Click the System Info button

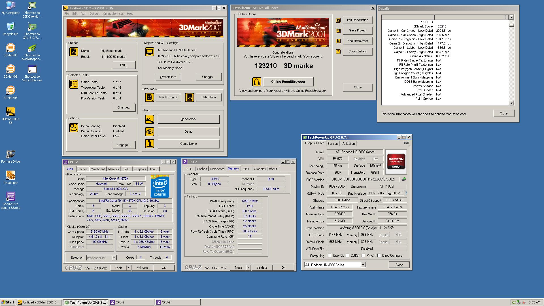coord(168,77)
